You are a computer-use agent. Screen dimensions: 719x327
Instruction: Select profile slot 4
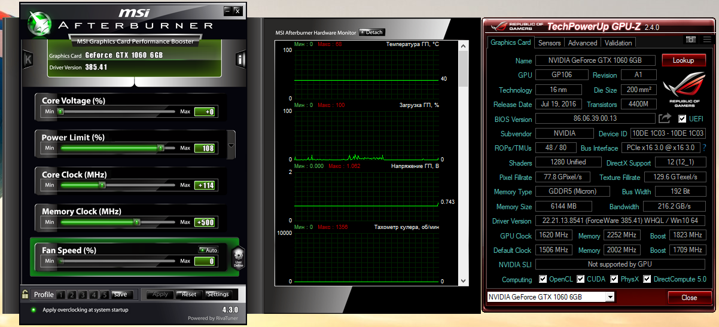[x=93, y=294]
